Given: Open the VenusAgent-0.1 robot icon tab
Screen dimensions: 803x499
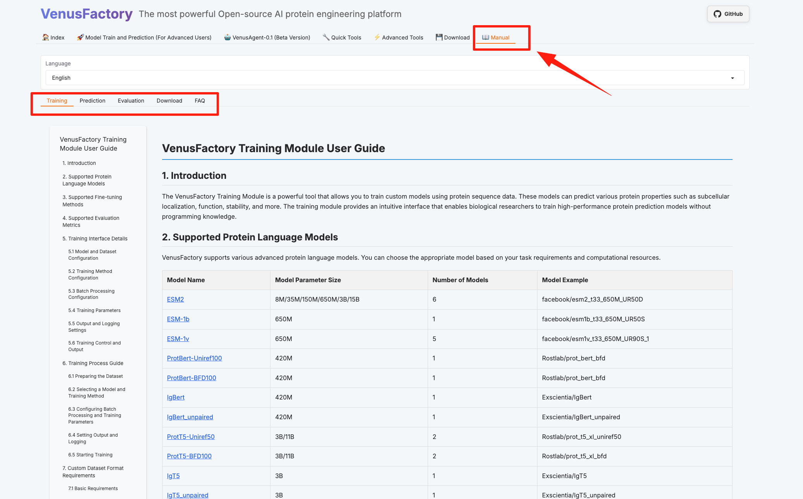Looking at the screenshot, I should point(267,38).
